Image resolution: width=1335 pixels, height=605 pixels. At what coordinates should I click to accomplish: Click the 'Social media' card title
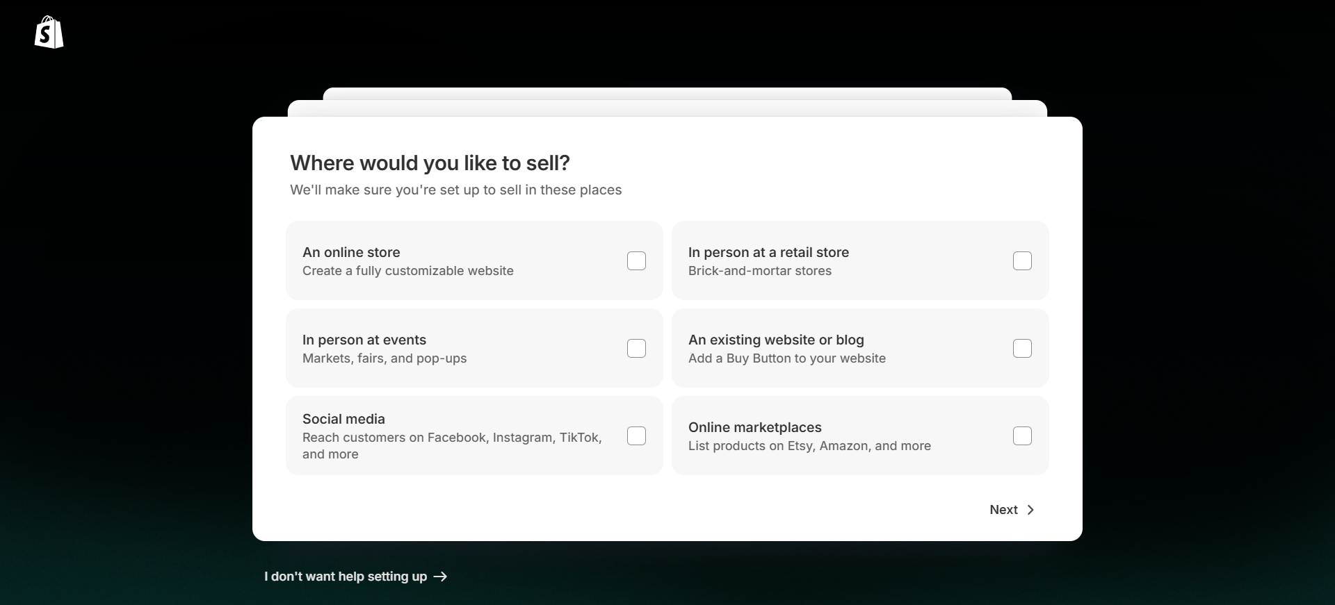pyautogui.click(x=343, y=419)
